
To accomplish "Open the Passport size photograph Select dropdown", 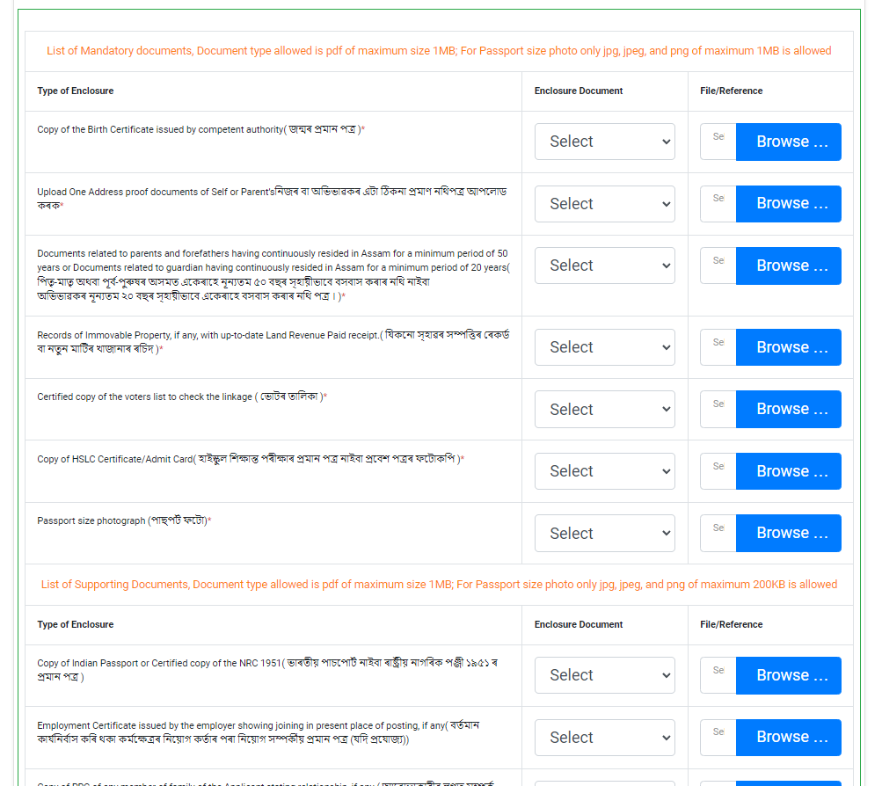I will [x=604, y=534].
